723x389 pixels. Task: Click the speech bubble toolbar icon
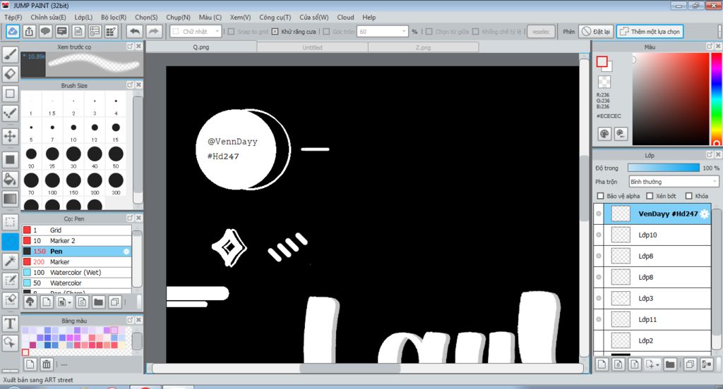(x=45, y=31)
